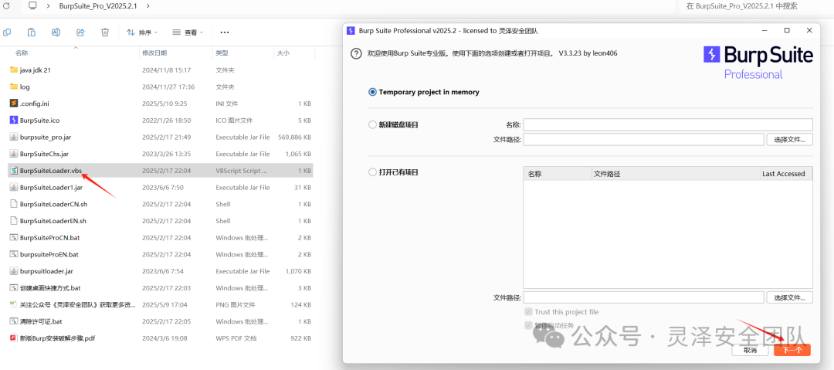
Task: Select the burpsuiteProEN.bat file icon
Action: point(14,254)
